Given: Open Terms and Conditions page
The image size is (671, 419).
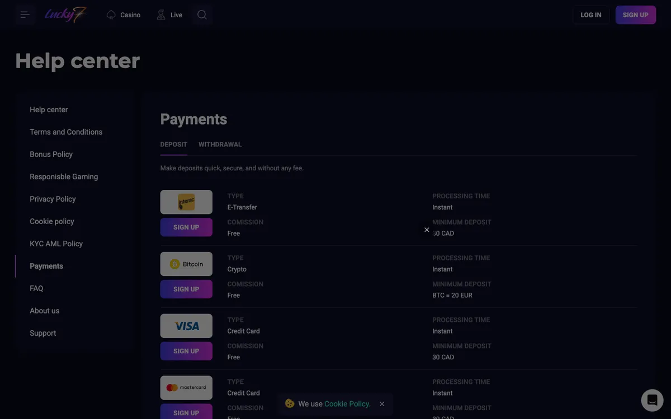Looking at the screenshot, I should [66, 132].
